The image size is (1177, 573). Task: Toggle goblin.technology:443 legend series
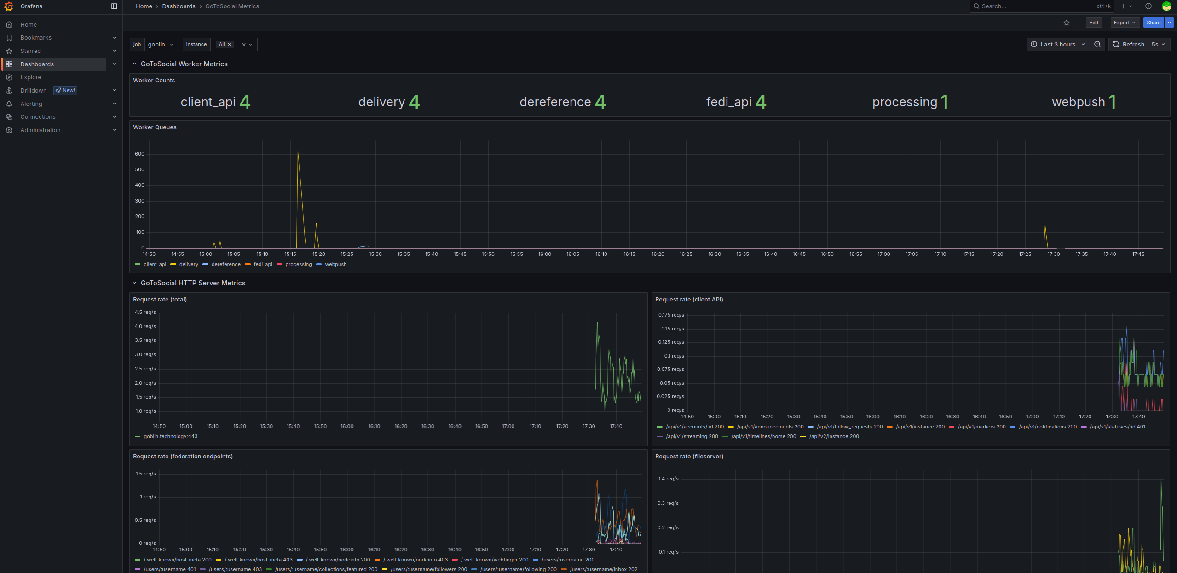tap(170, 437)
